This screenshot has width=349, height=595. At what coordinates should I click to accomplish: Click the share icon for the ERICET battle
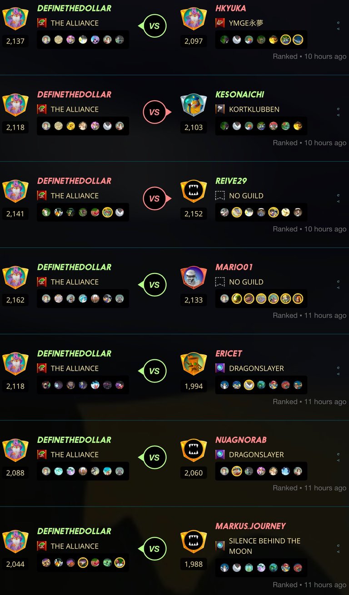[339, 374]
